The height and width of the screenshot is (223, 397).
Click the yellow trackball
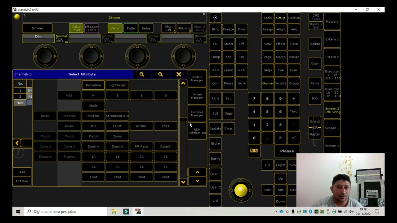[x=241, y=190]
